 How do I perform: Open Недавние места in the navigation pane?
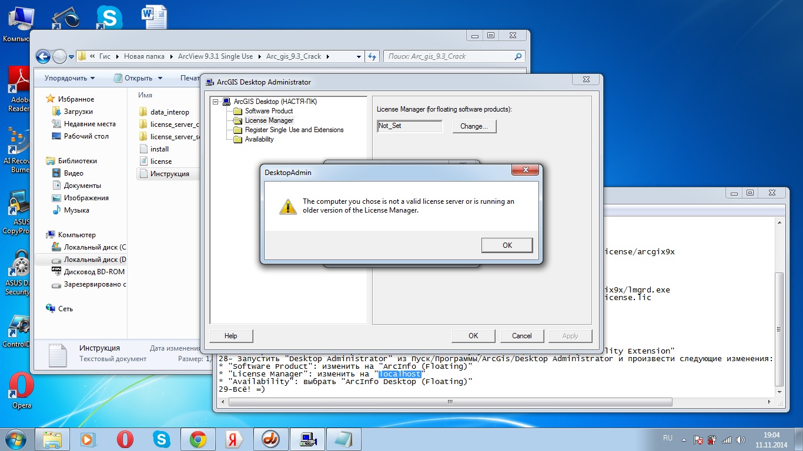(x=89, y=124)
